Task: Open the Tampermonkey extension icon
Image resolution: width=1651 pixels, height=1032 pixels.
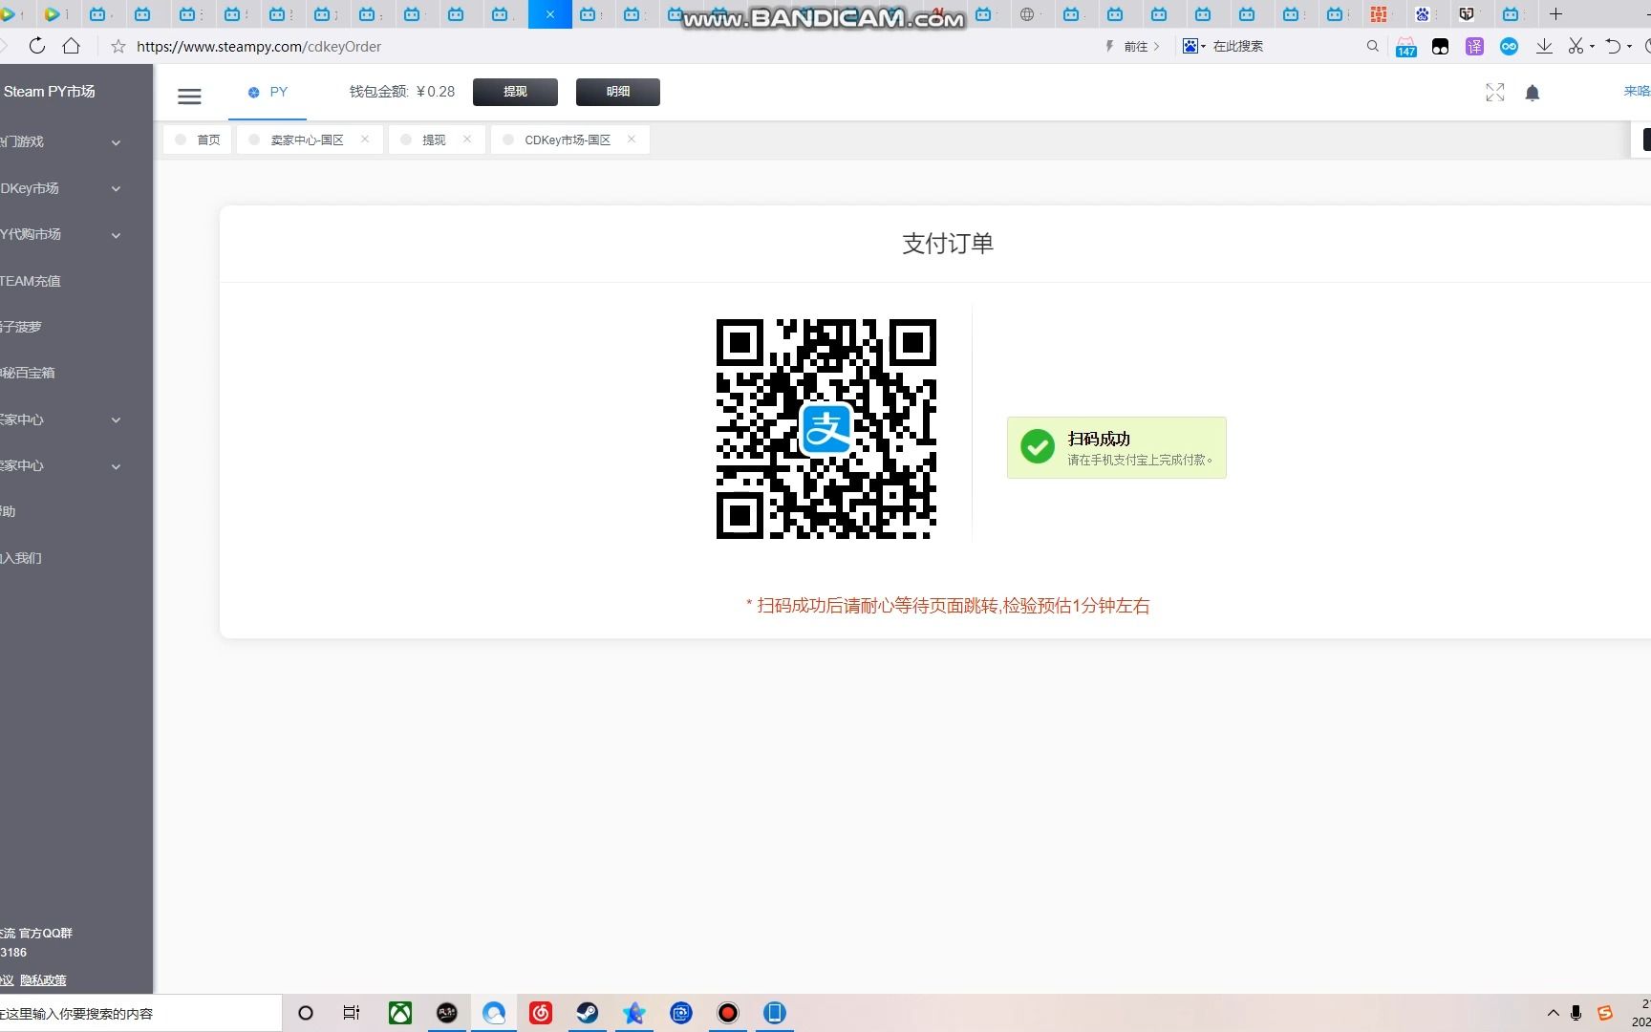Action: tap(1440, 47)
